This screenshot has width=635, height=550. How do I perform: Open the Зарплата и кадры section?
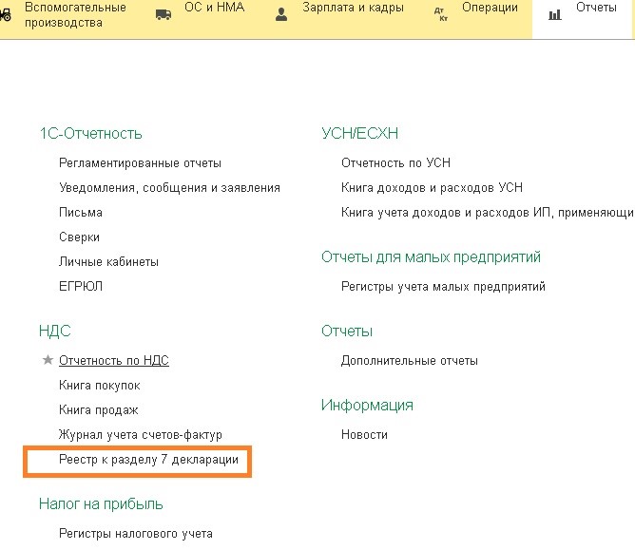point(353,8)
